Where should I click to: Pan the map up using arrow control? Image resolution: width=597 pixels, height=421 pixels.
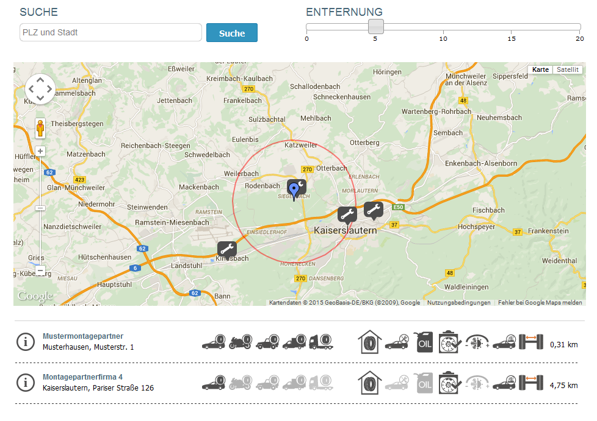[x=40, y=80]
